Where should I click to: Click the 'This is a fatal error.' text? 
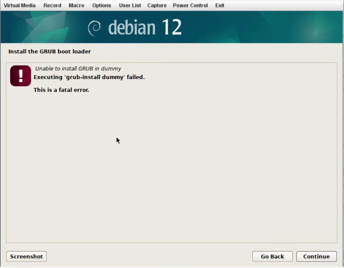coord(62,90)
